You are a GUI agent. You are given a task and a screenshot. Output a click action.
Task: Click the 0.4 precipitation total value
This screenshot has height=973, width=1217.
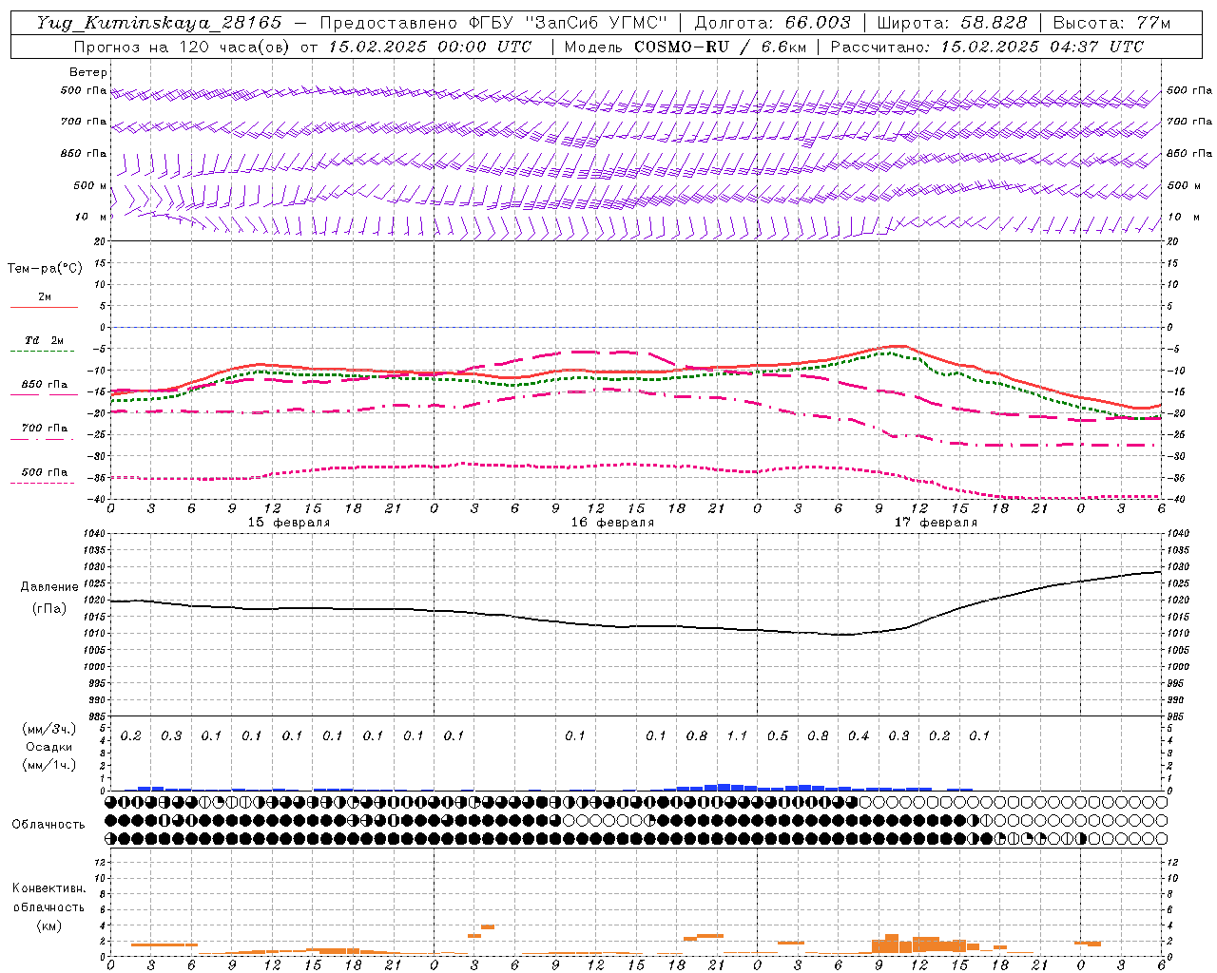(859, 736)
